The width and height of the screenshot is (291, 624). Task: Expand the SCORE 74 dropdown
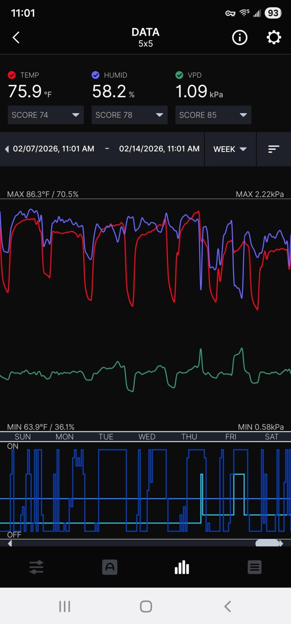click(46, 115)
